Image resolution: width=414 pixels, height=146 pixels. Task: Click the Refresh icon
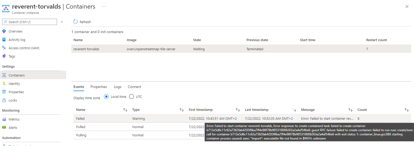(76, 22)
